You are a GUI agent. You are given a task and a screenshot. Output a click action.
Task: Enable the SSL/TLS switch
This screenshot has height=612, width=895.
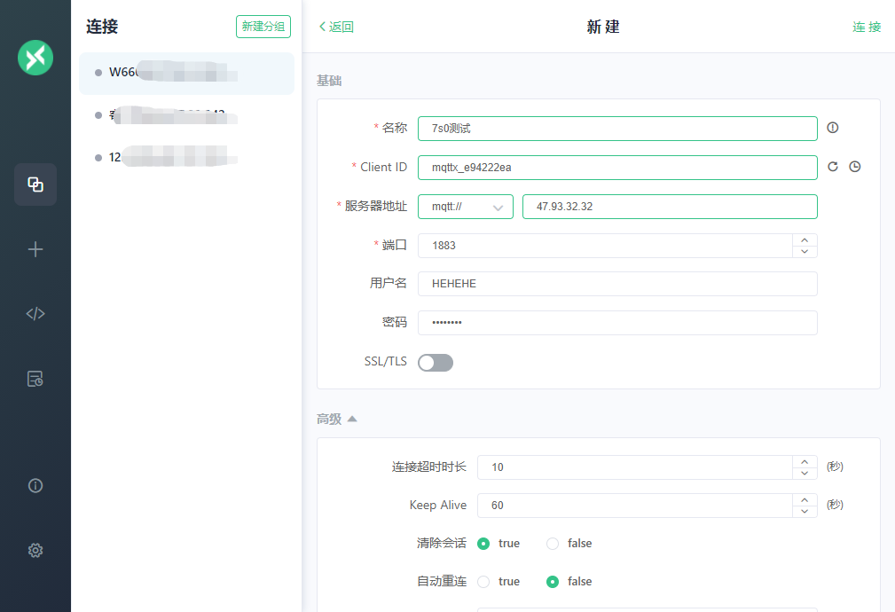[x=436, y=362]
